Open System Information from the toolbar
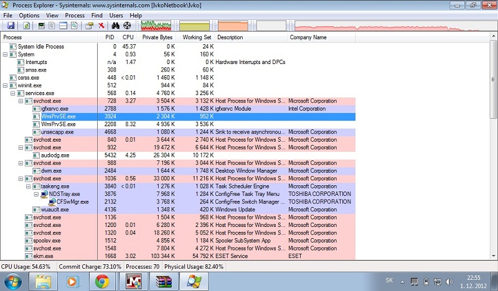 click(x=42, y=25)
